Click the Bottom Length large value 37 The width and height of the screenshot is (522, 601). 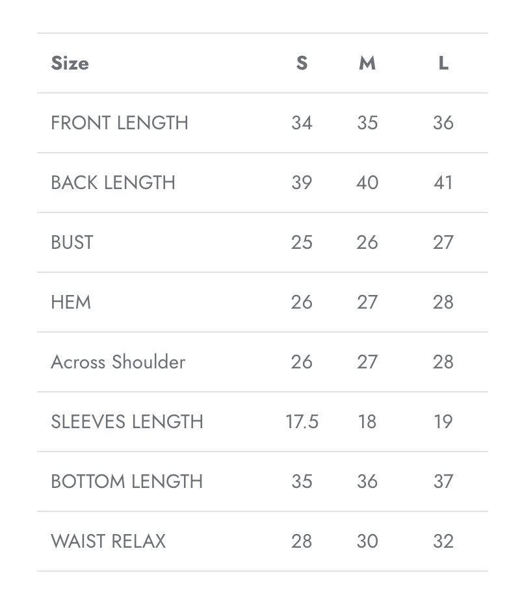(x=443, y=482)
